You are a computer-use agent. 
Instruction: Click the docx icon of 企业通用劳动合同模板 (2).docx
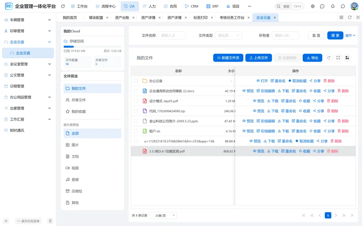pos(145,91)
